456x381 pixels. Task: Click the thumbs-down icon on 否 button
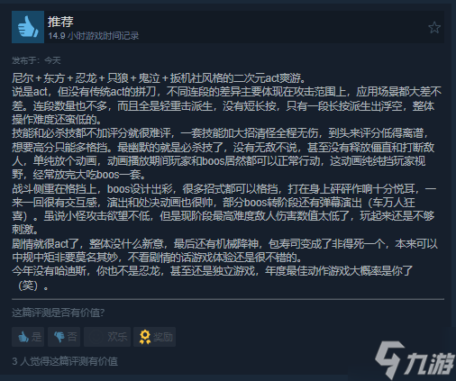pos(59,337)
